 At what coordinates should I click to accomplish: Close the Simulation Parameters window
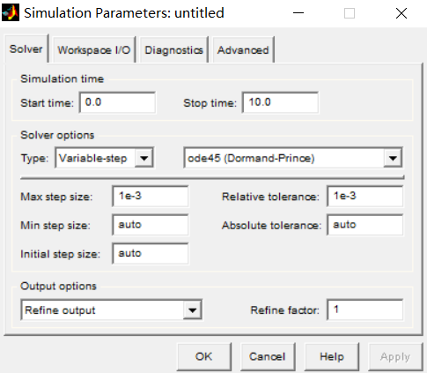coord(401,13)
